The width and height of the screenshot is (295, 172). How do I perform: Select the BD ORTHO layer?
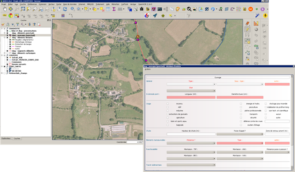tap(17, 71)
